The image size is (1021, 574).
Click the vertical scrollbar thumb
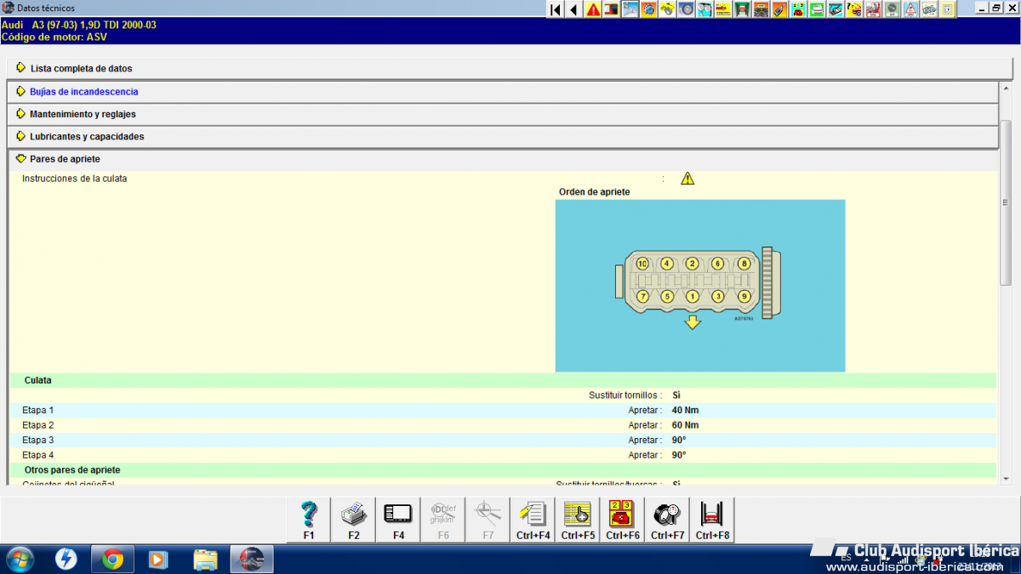(x=1006, y=202)
